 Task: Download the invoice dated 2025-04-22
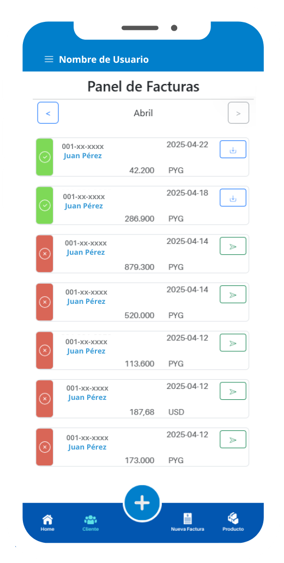pyautogui.click(x=233, y=149)
